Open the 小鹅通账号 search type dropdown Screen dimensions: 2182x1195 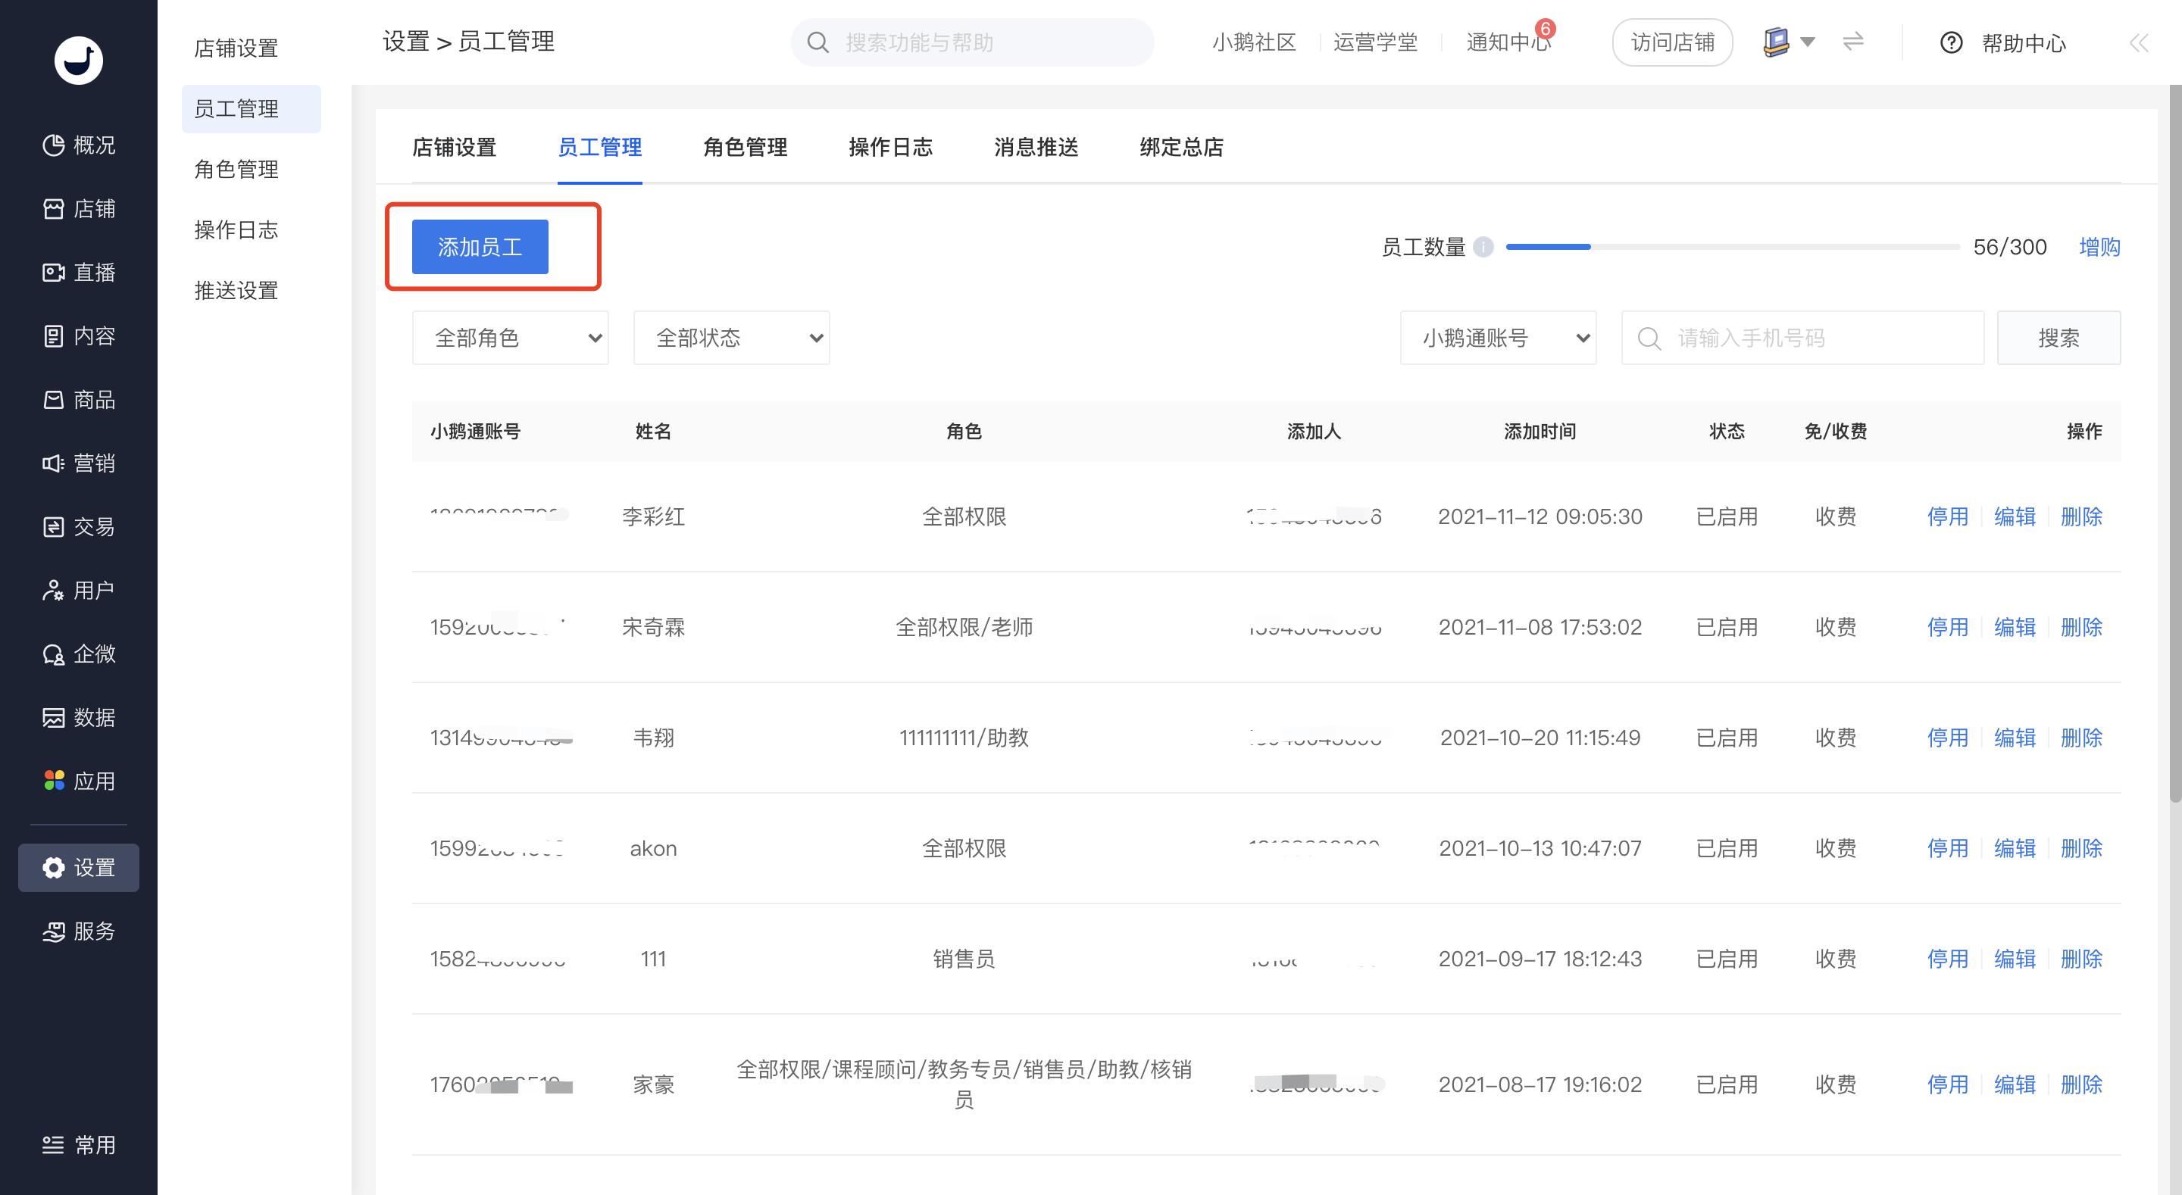pos(1498,338)
